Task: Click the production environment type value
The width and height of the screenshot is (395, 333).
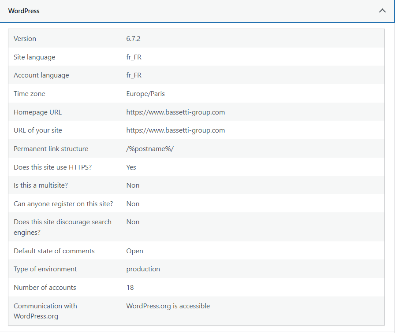Action: click(143, 269)
